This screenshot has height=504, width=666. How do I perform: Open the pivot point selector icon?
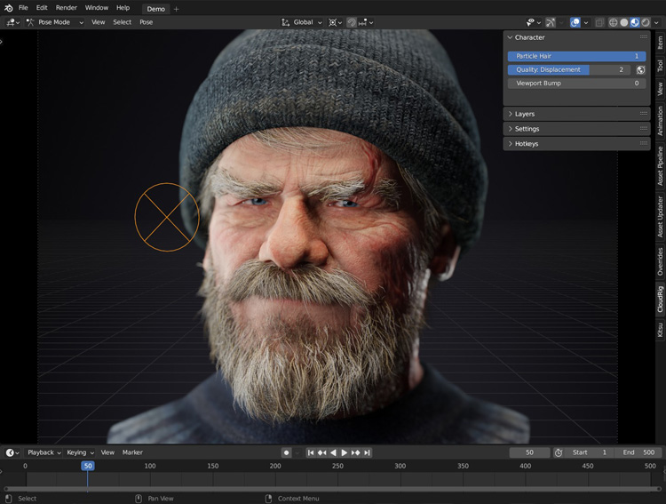coord(335,22)
